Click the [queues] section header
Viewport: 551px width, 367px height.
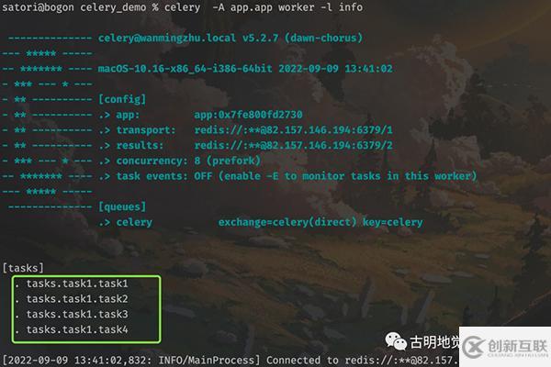(x=122, y=206)
